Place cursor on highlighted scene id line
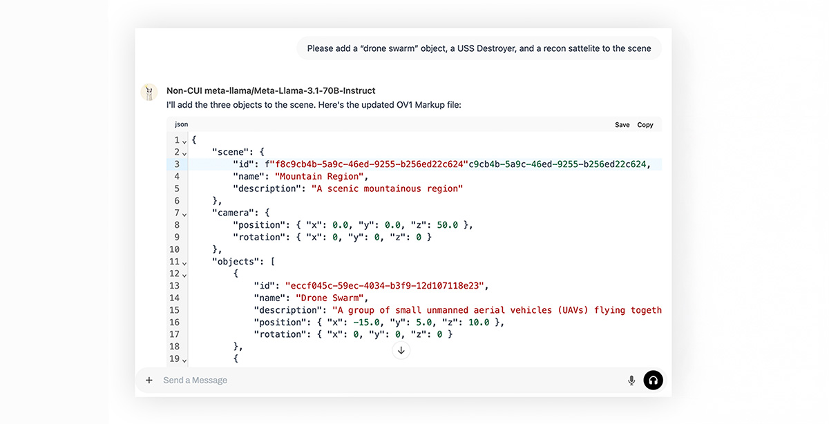The height and width of the screenshot is (424, 829). [414, 164]
